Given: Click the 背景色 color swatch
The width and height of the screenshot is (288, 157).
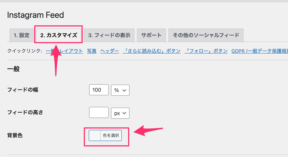Looking at the screenshot, I should coord(94,135).
